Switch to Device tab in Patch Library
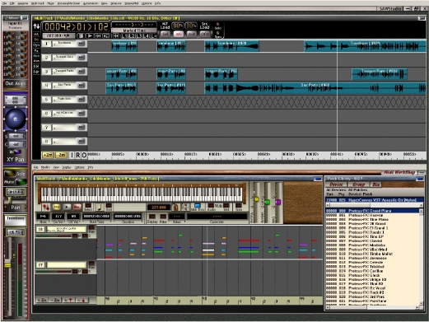The height and width of the screenshot is (322, 429). tap(336, 184)
